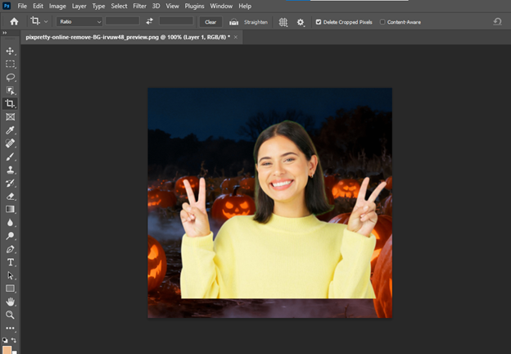Screen dimensions: 511x354
Task: Open the Layer menu
Action: point(79,6)
